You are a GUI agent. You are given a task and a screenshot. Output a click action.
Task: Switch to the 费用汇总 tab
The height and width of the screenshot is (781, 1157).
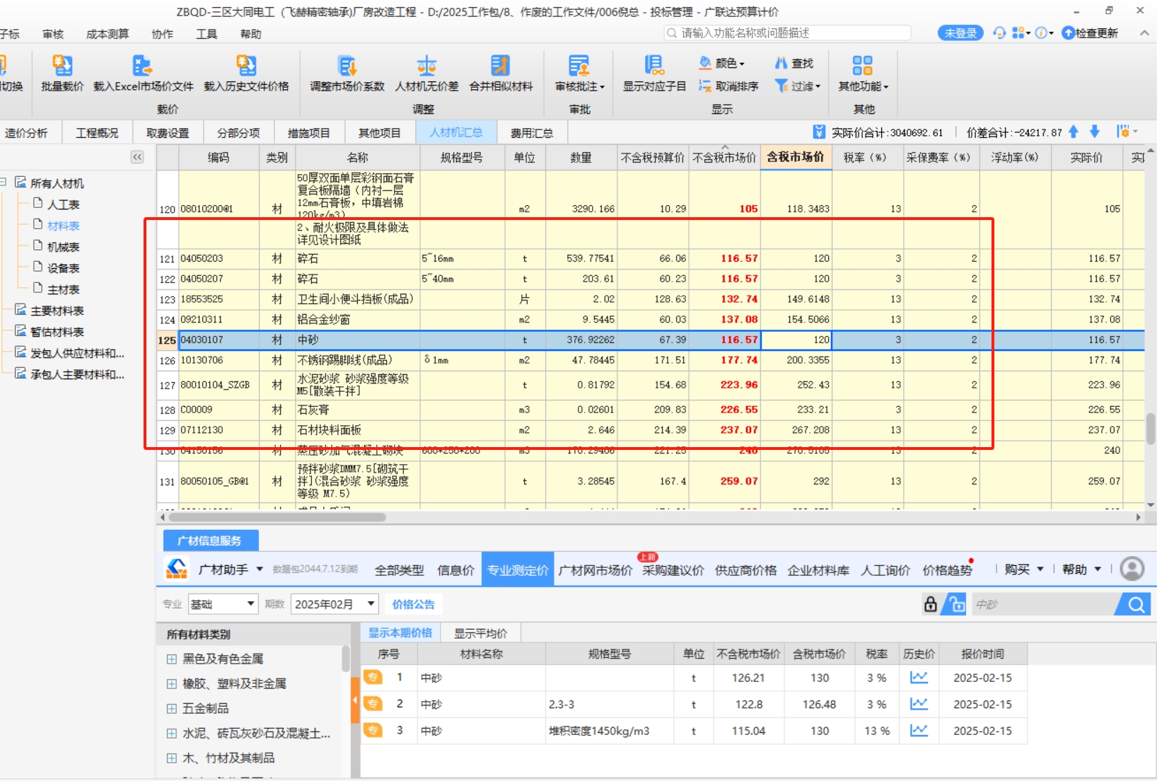[532, 132]
